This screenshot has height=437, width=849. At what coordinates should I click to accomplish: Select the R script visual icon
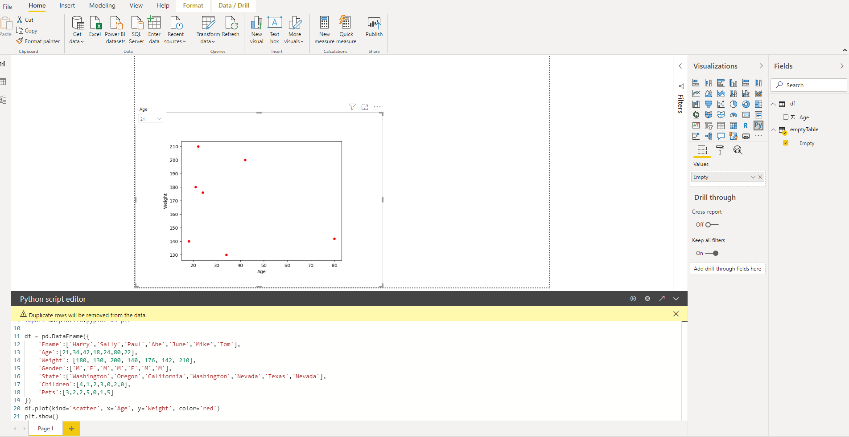point(746,125)
